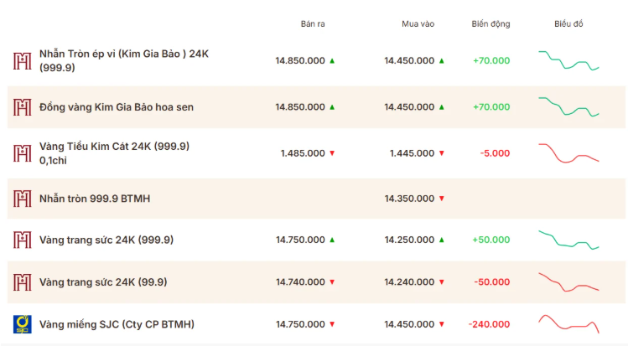Open the red trend chart for Vàng miếng SJC

(x=568, y=324)
